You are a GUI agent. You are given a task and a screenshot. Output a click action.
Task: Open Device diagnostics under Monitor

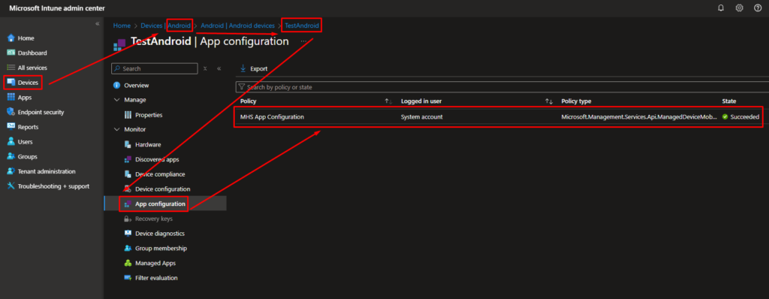tap(160, 234)
